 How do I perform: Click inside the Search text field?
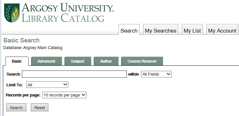tap(74, 74)
